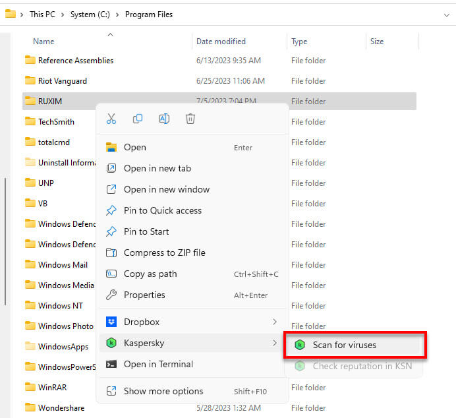Choose Show more options
Viewport: 456px width, 418px height.
click(163, 391)
